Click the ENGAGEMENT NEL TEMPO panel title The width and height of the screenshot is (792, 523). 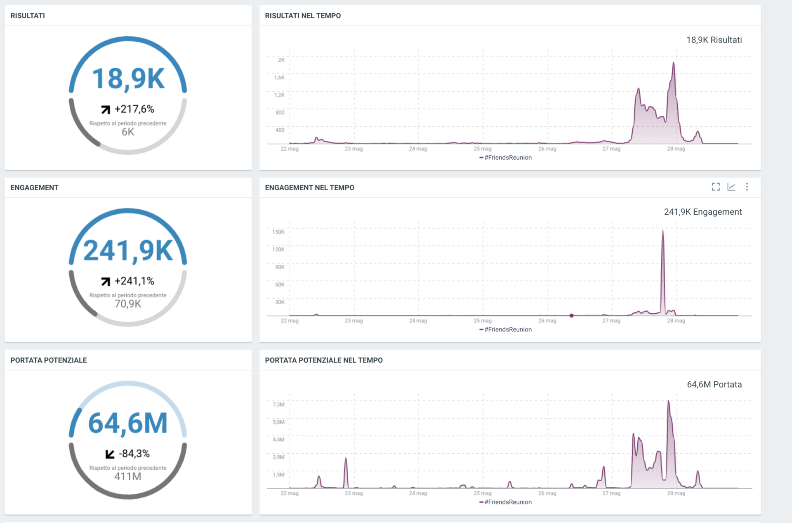(309, 188)
